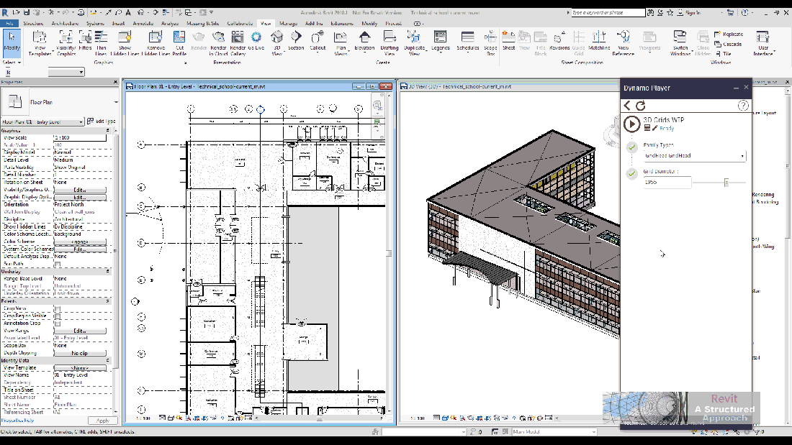Enable the Annotation Crop checkbox
792x445 pixels.
click(x=58, y=323)
